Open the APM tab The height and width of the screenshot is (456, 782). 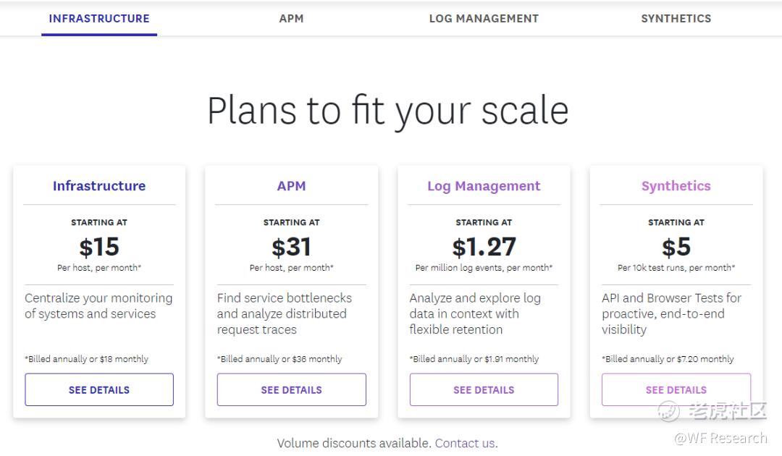(291, 19)
